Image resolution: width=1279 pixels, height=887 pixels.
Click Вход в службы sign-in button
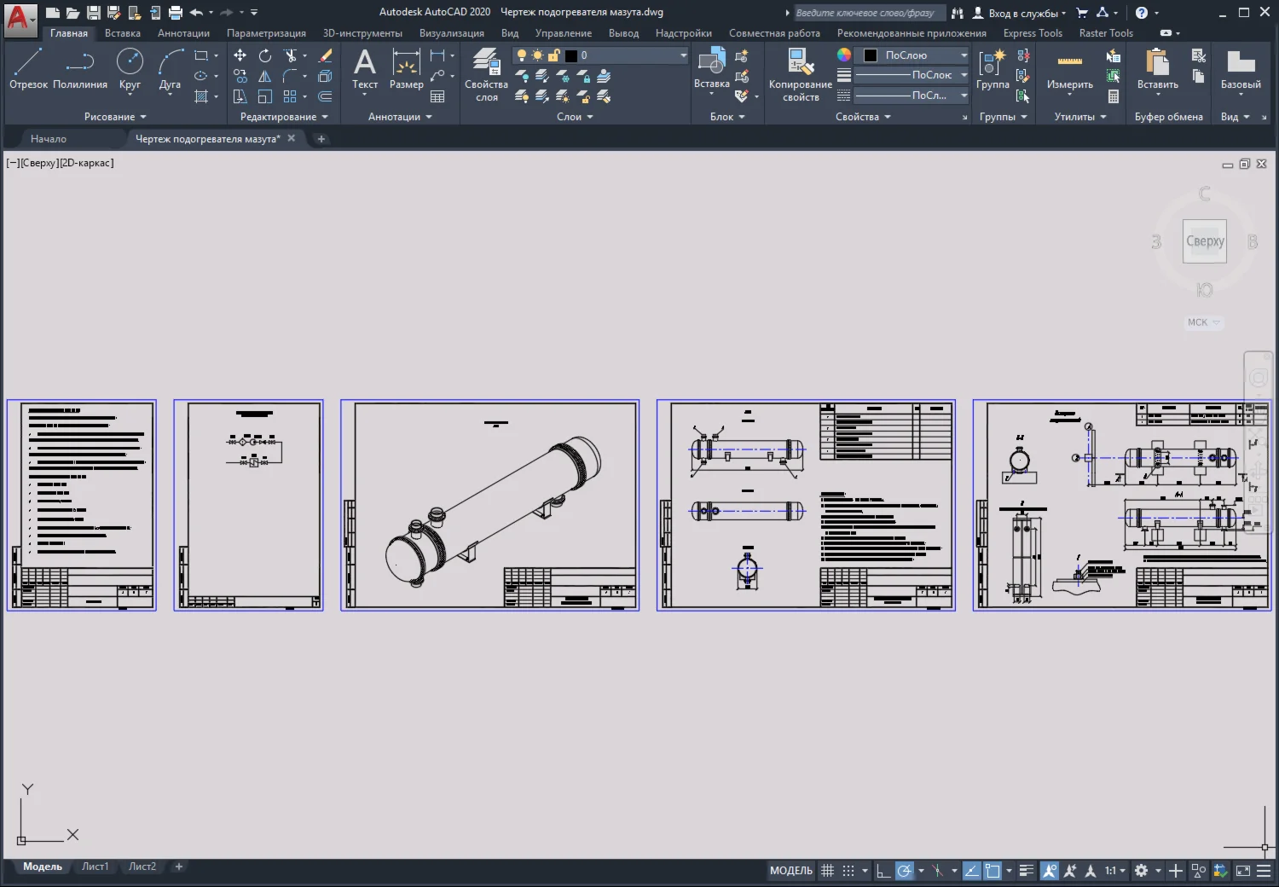pyautogui.click(x=1020, y=13)
